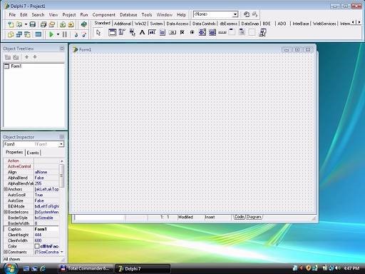
Task: Pick the MainMenu component
Action: click(x=122, y=32)
